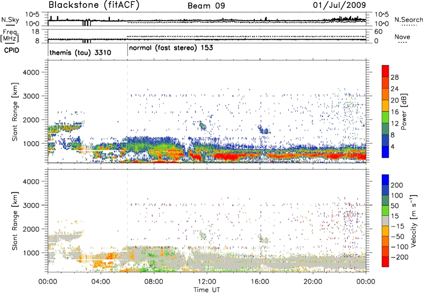This screenshot has height=293, width=423.
Task: Click "Slant Range [km]" label of power panel
Action: point(15,112)
